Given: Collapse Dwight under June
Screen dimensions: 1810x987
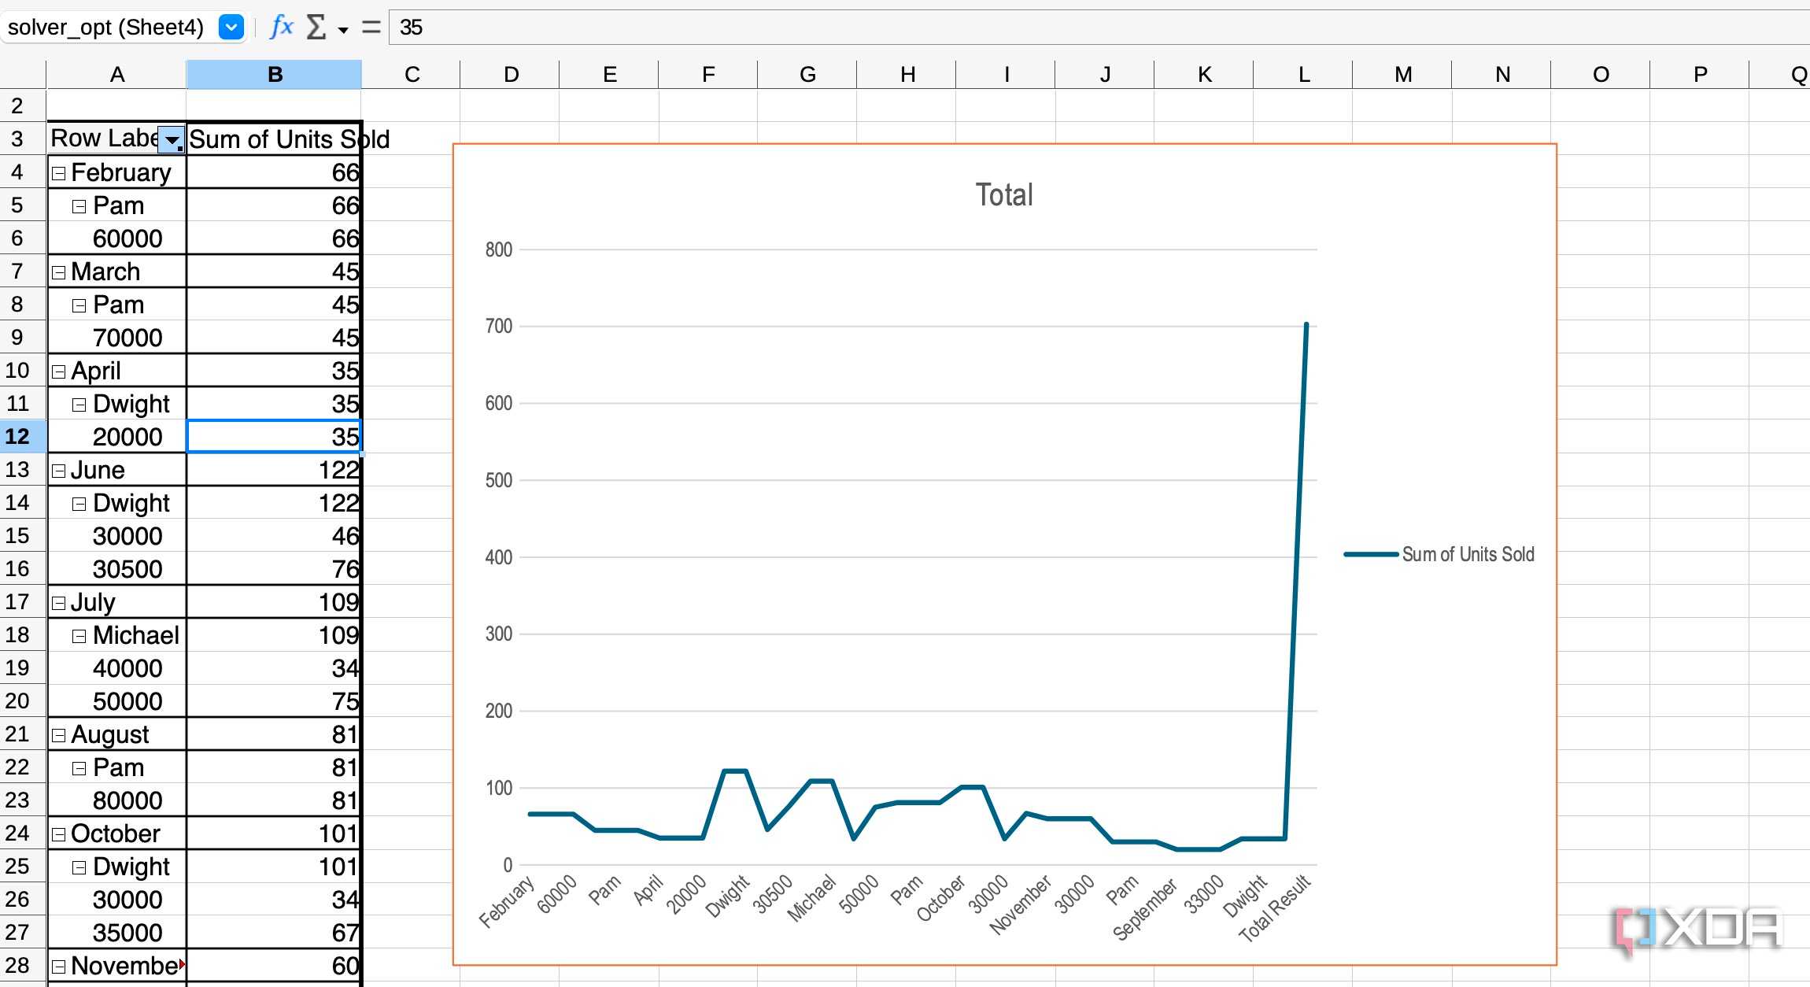Looking at the screenshot, I should pos(79,504).
